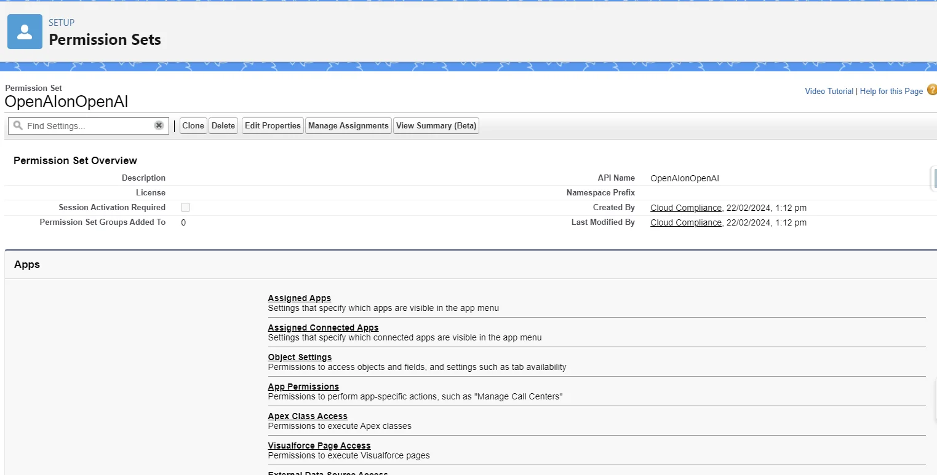Go to Assigned Connected Apps
The height and width of the screenshot is (475, 937).
323,328
